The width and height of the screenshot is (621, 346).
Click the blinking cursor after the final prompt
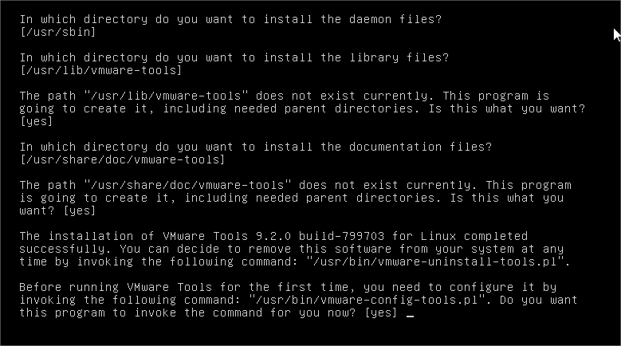(x=410, y=313)
